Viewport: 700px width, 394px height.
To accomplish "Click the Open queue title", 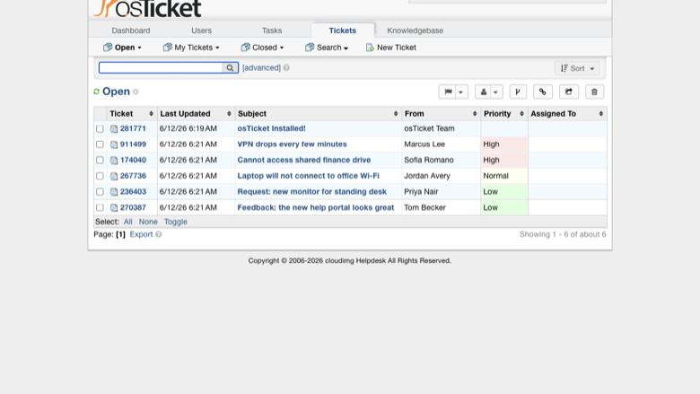I will (x=116, y=92).
